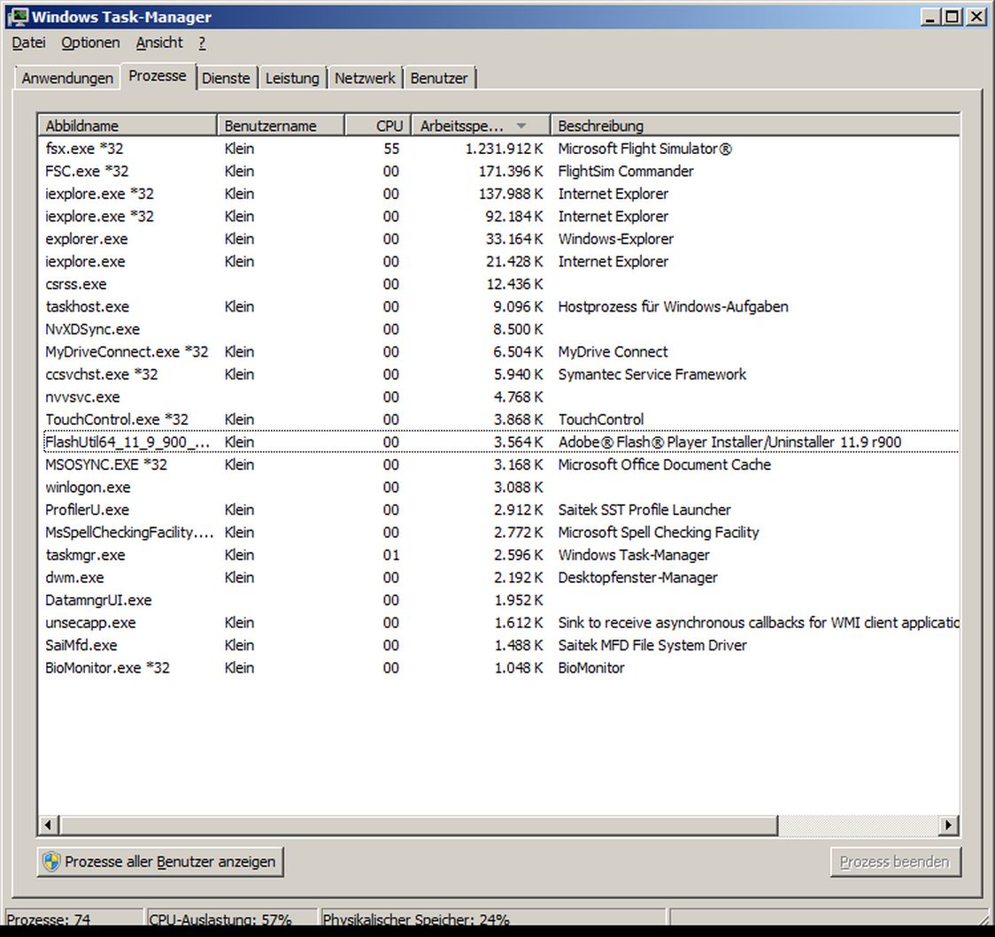Viewport: 995px width, 937px height.
Task: Click Prozesse aller Benutzer anzeigen button
Action: tap(160, 862)
